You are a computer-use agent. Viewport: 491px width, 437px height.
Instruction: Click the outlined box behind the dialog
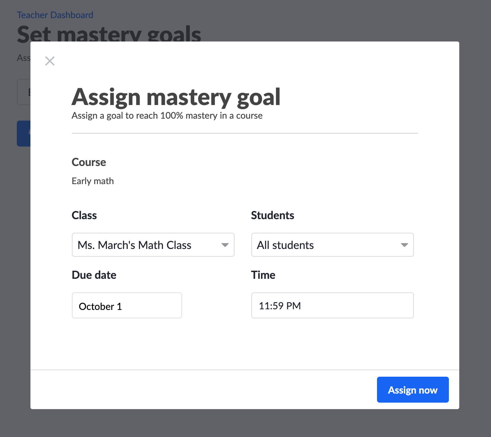pos(24,92)
